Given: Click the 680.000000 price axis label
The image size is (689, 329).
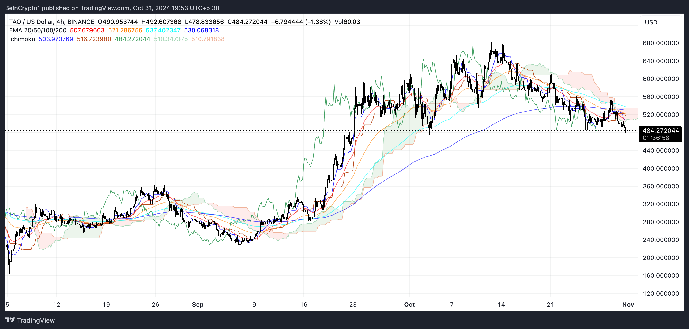Looking at the screenshot, I should pyautogui.click(x=660, y=43).
